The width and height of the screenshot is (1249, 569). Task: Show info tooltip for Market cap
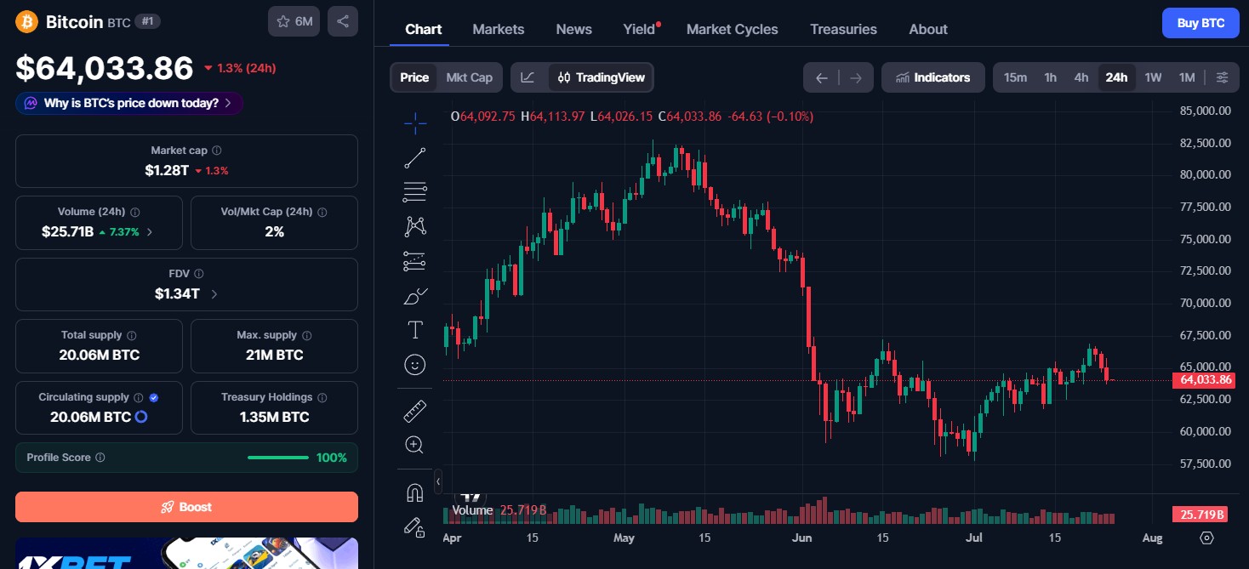(217, 151)
